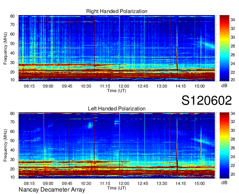
Task: Click the 50 MHz tick on the upper frequency axis
Action: click(12, 44)
